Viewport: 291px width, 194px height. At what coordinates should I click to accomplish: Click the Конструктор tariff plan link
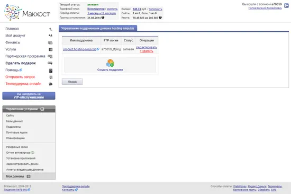pos(96,8)
